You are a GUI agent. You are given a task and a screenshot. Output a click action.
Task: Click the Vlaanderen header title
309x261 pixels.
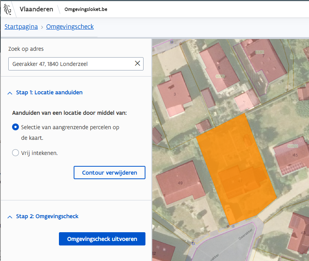[36, 9]
